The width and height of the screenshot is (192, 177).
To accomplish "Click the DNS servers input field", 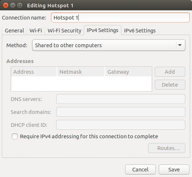I will tap(121, 99).
